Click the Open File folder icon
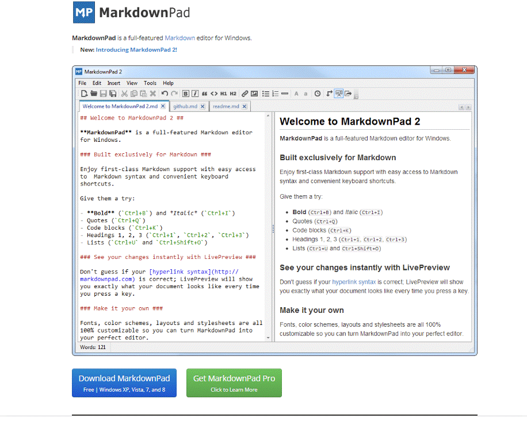 point(94,94)
